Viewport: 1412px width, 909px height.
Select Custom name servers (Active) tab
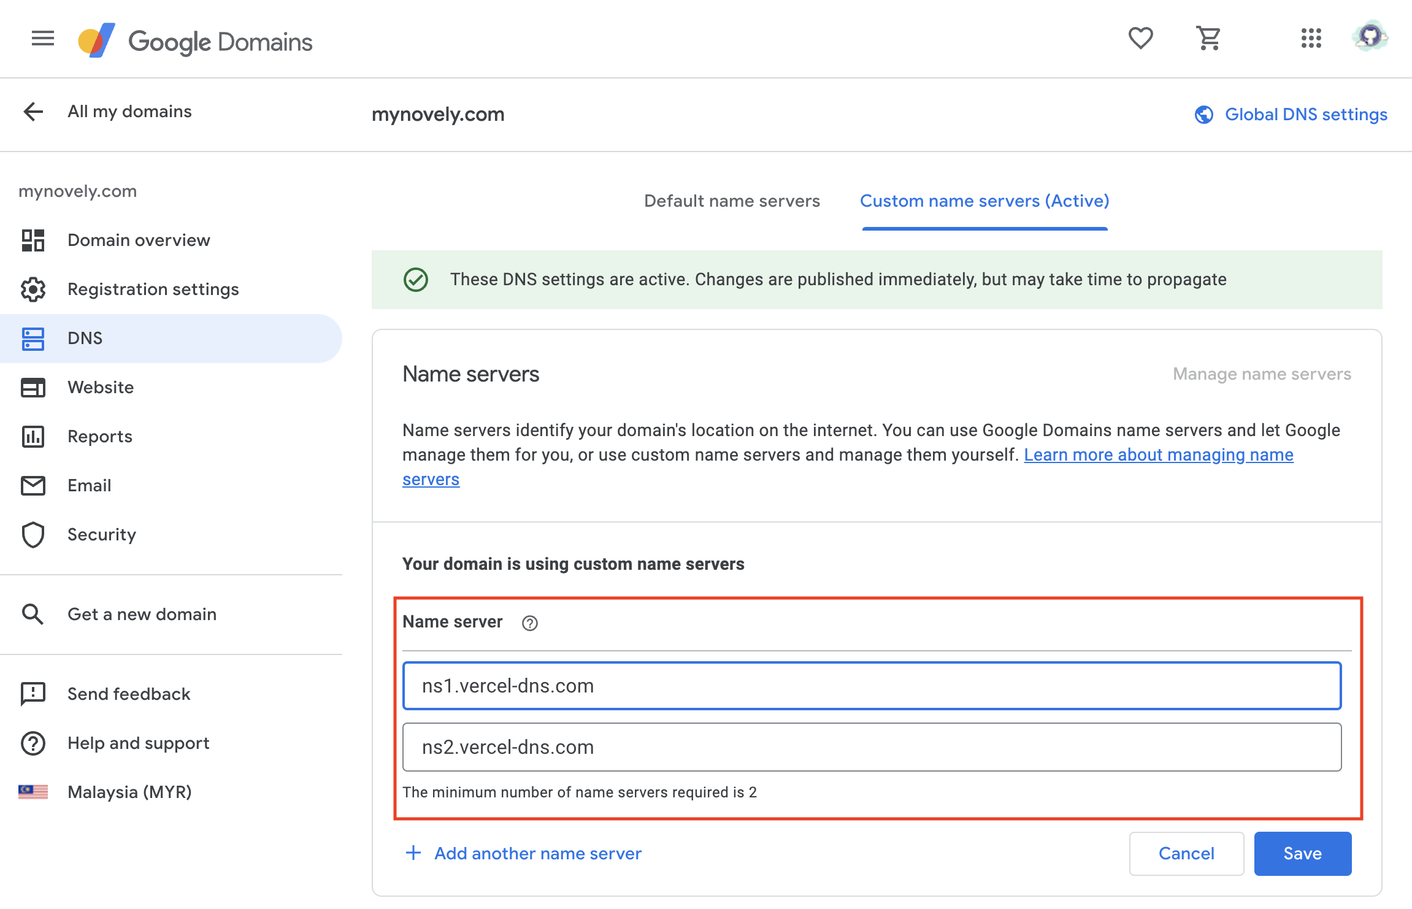pyautogui.click(x=984, y=201)
